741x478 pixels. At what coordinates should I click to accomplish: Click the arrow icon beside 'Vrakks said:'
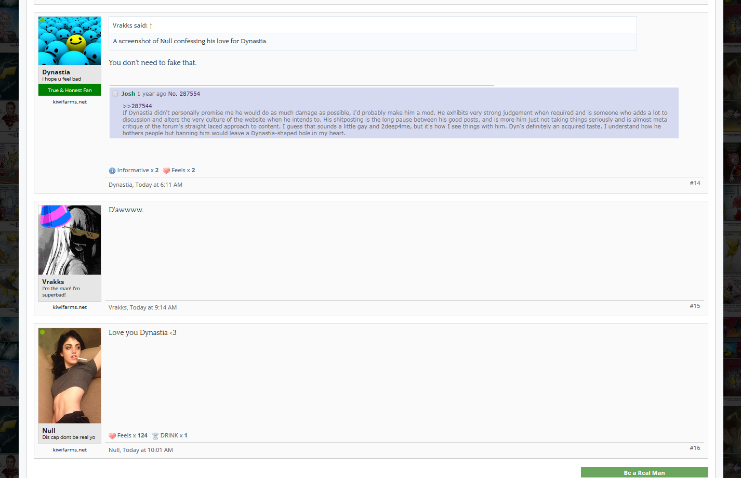tap(151, 25)
